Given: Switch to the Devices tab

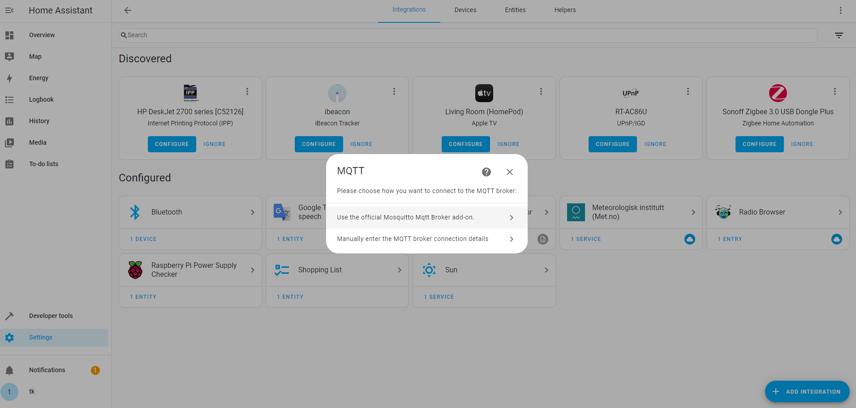Looking at the screenshot, I should point(465,10).
